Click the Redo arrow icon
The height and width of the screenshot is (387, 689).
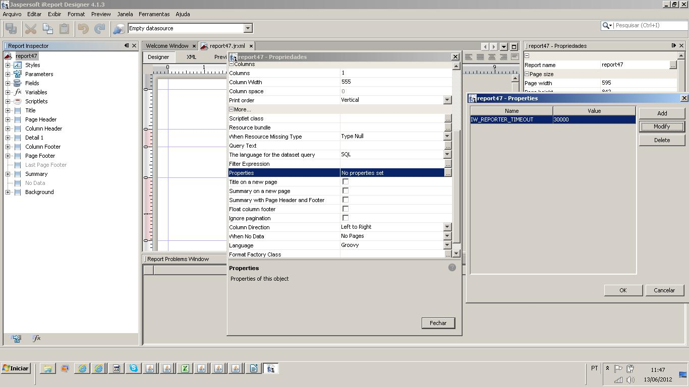click(100, 29)
